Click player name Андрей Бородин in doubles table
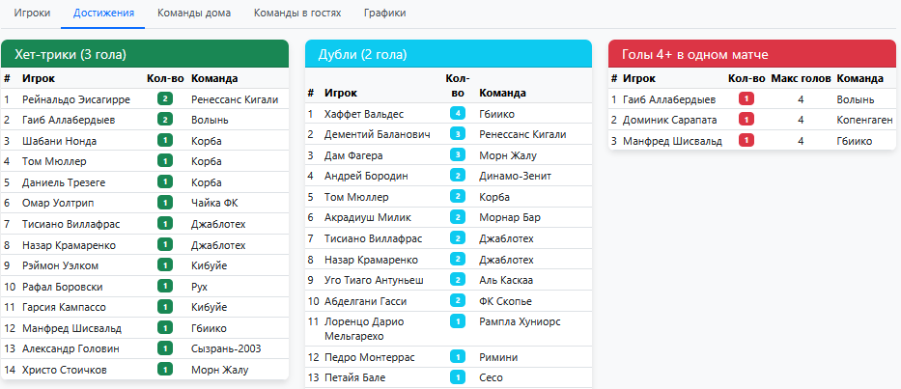The image size is (901, 389). [x=365, y=176]
